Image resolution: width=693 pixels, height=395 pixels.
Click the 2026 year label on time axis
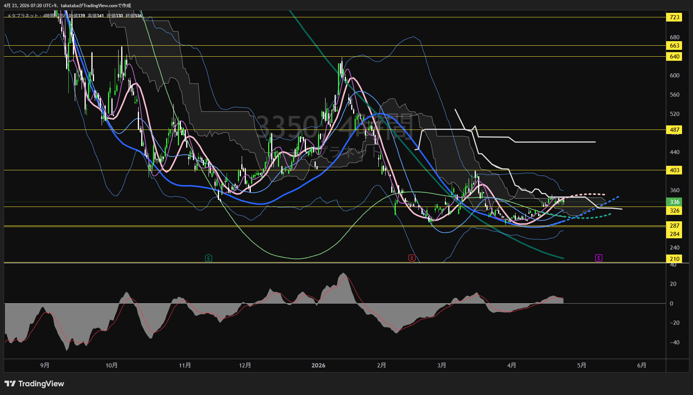click(318, 366)
